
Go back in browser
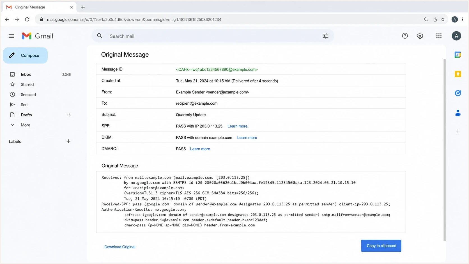[x=7, y=19]
